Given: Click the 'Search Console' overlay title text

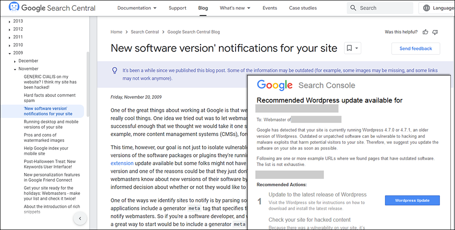Looking at the screenshot, I should 327,85.
